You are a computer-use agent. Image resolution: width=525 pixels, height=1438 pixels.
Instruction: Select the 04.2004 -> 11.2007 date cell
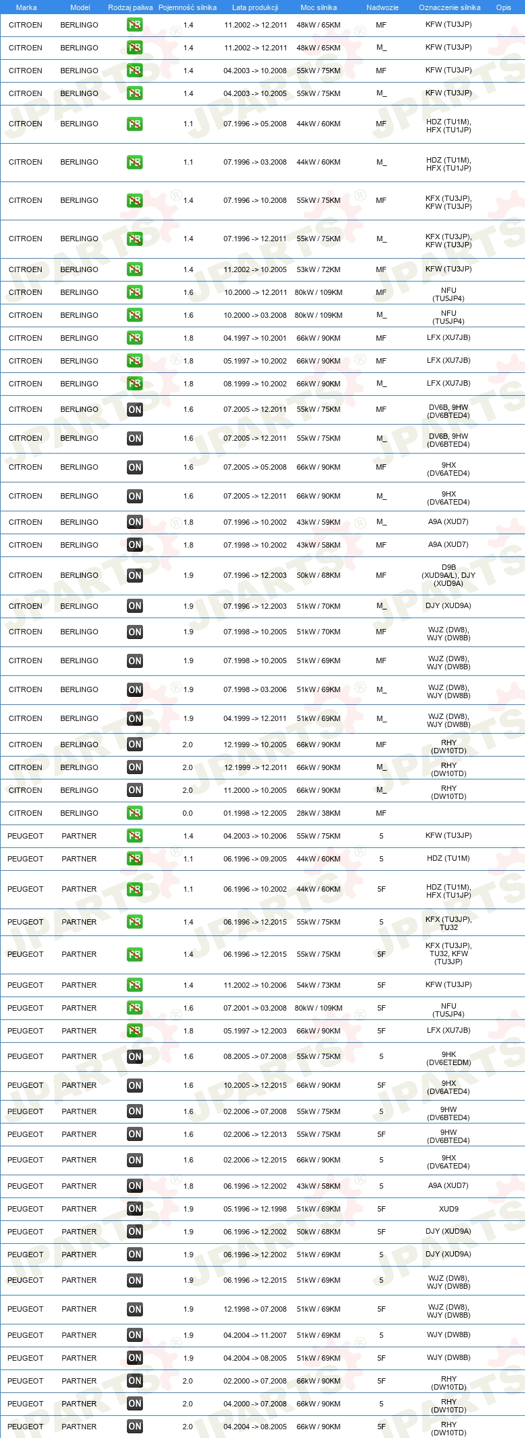pyautogui.click(x=255, y=1335)
